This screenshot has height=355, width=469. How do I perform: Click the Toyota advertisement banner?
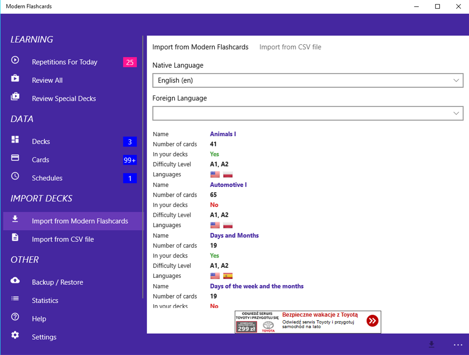coord(307,321)
